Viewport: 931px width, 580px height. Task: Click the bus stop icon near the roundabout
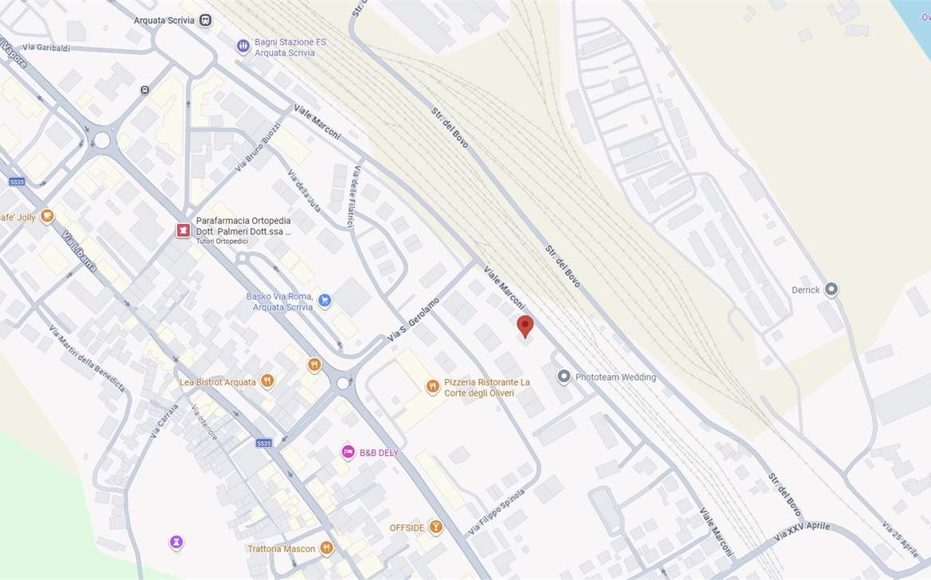click(145, 90)
